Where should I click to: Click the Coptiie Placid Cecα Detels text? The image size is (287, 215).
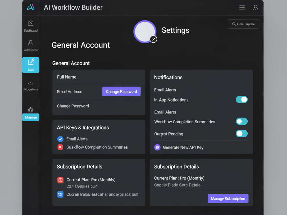(x=177, y=185)
